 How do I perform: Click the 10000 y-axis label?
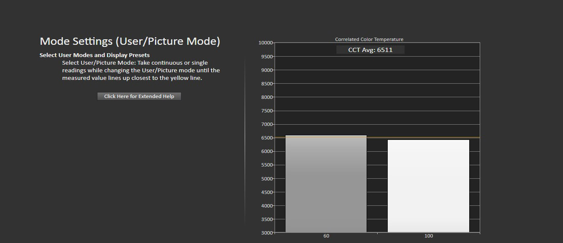(265, 43)
